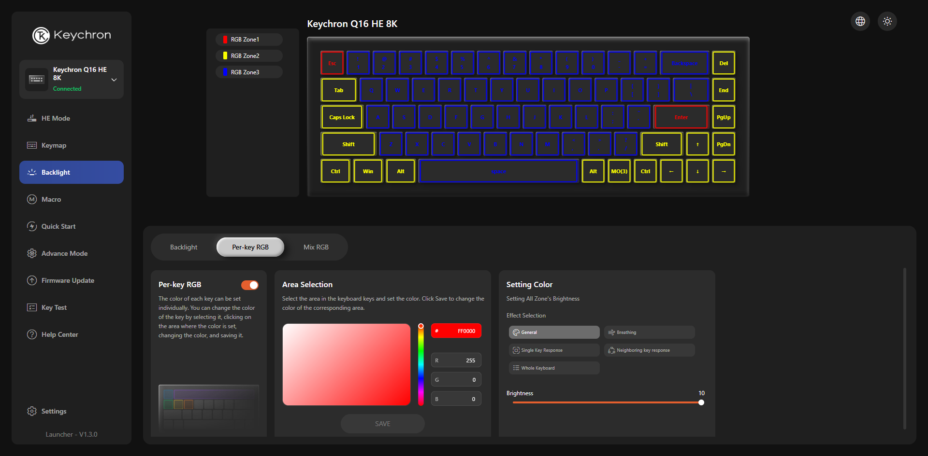Screen dimensions: 928x456
Task: Expand the Keychron Q16 HE device dropdown
Action: (x=114, y=80)
